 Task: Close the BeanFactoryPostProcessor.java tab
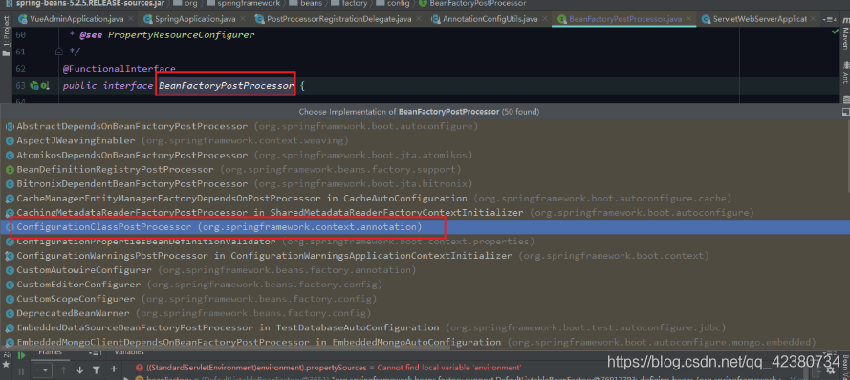pyautogui.click(x=689, y=19)
